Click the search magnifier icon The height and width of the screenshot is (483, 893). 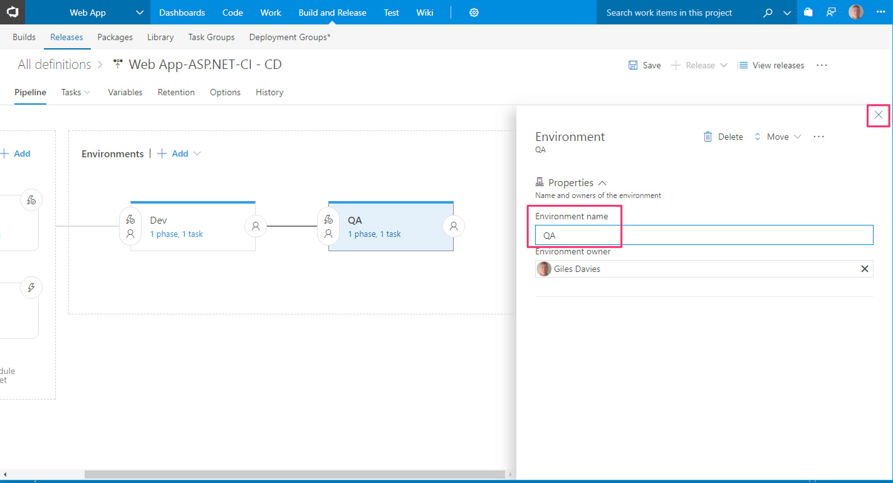pos(767,13)
